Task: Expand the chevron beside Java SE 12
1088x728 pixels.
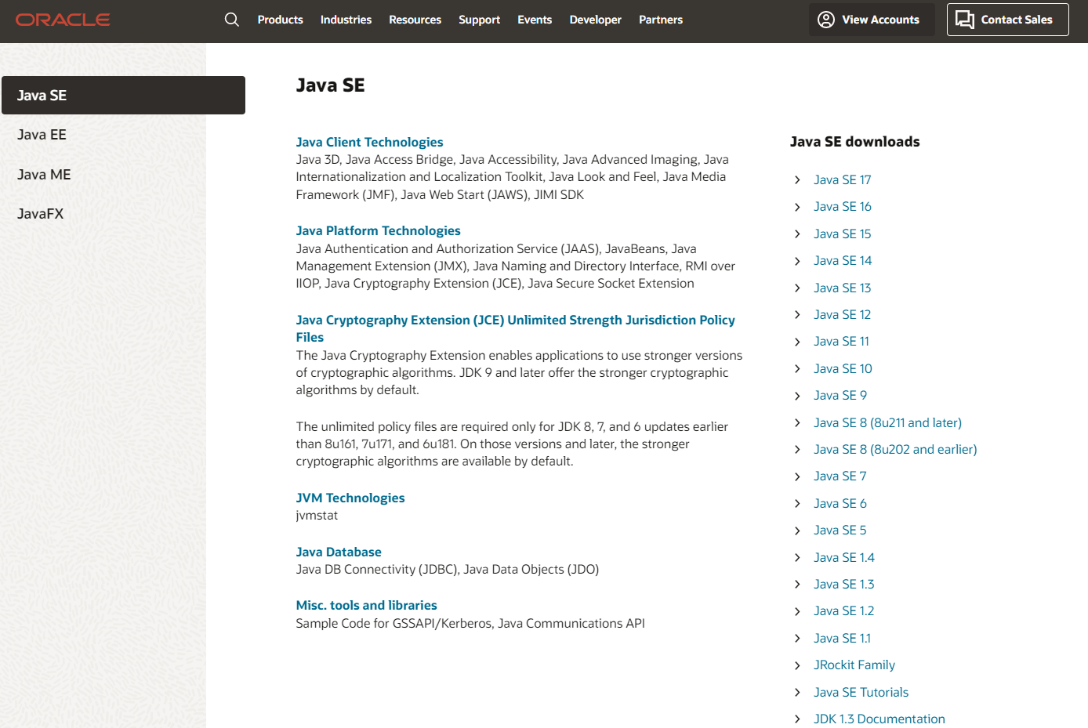Action: (x=797, y=315)
